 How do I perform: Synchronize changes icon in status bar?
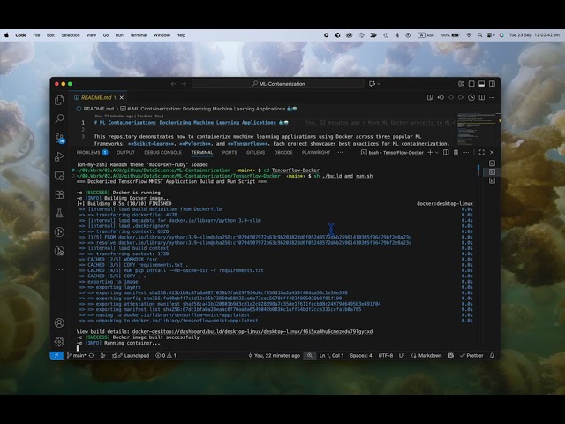(92, 355)
